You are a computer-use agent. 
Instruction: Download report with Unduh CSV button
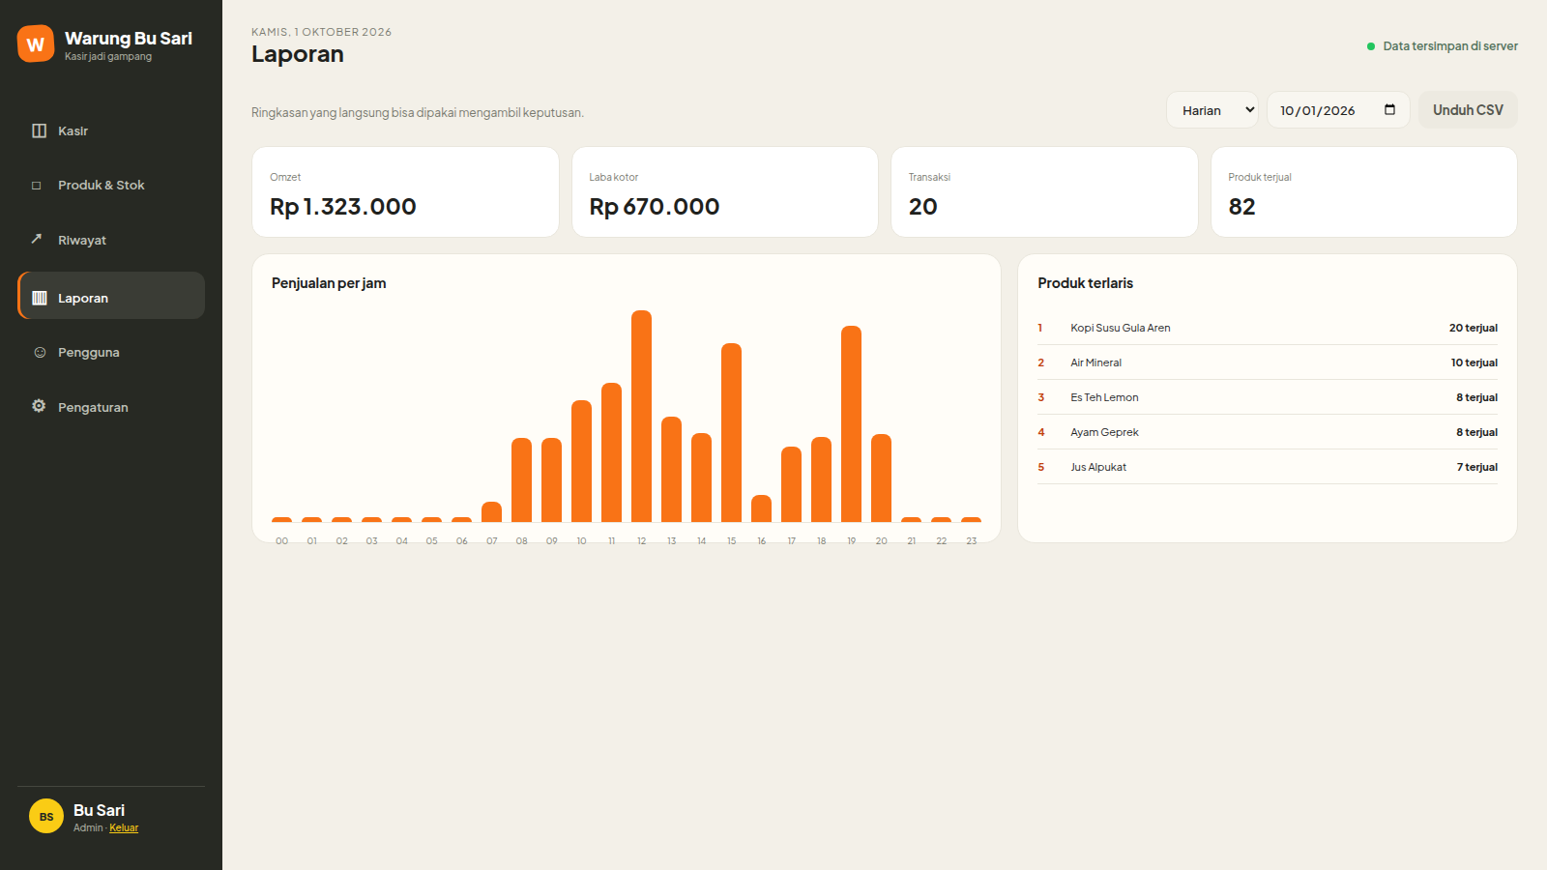pos(1468,110)
